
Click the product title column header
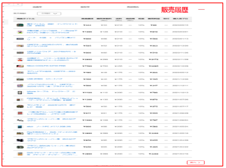point(26,19)
